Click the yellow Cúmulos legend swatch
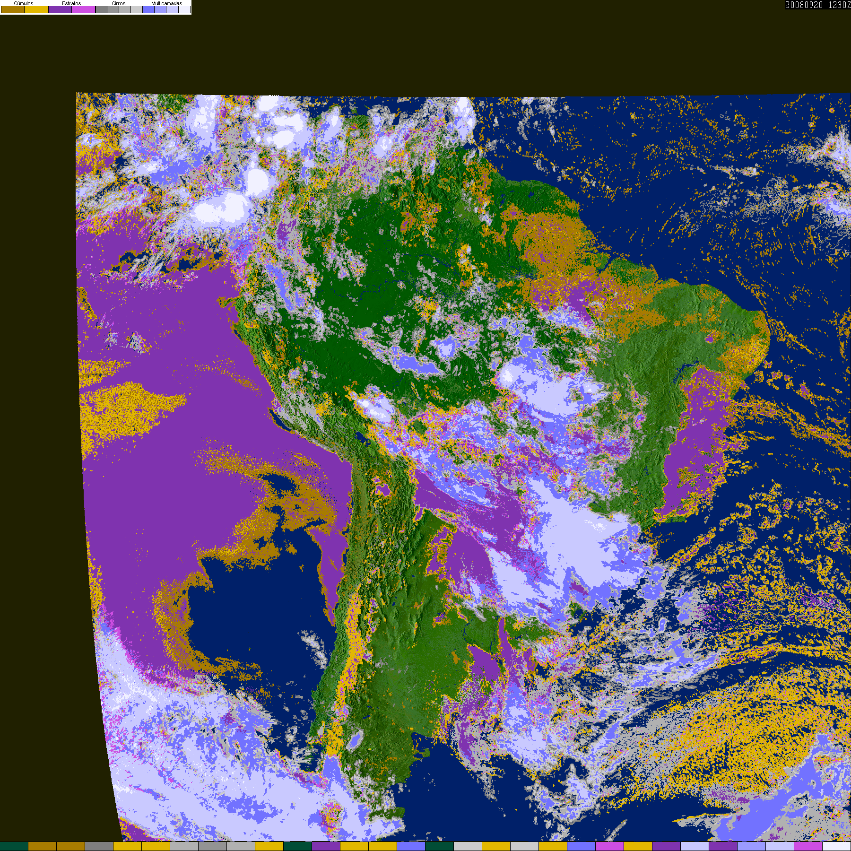851x851 pixels. click(x=36, y=9)
